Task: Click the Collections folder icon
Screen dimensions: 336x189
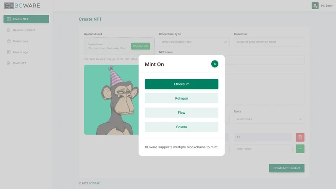Action: pyautogui.click(x=8, y=41)
